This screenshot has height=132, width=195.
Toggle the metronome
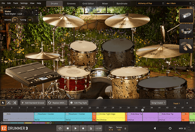91,129
